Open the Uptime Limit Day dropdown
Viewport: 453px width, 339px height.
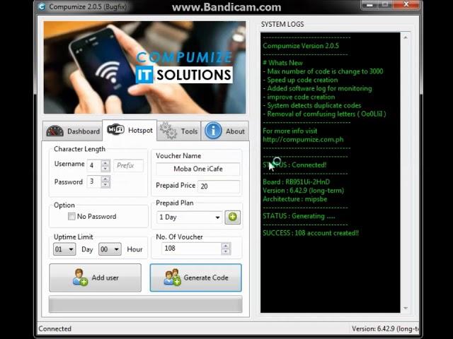64,249
